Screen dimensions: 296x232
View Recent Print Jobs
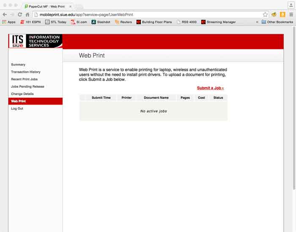point(24,79)
